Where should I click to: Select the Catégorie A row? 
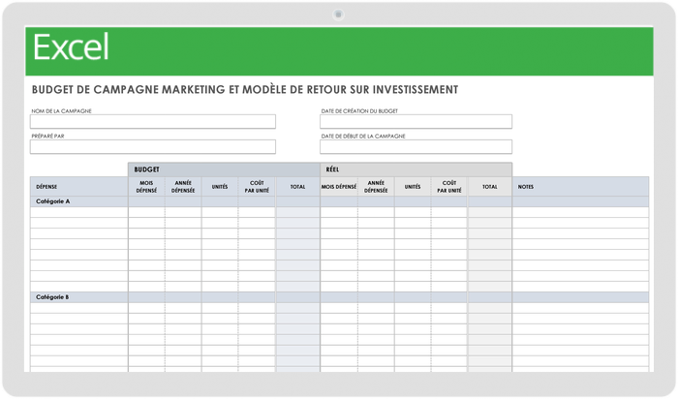339,201
